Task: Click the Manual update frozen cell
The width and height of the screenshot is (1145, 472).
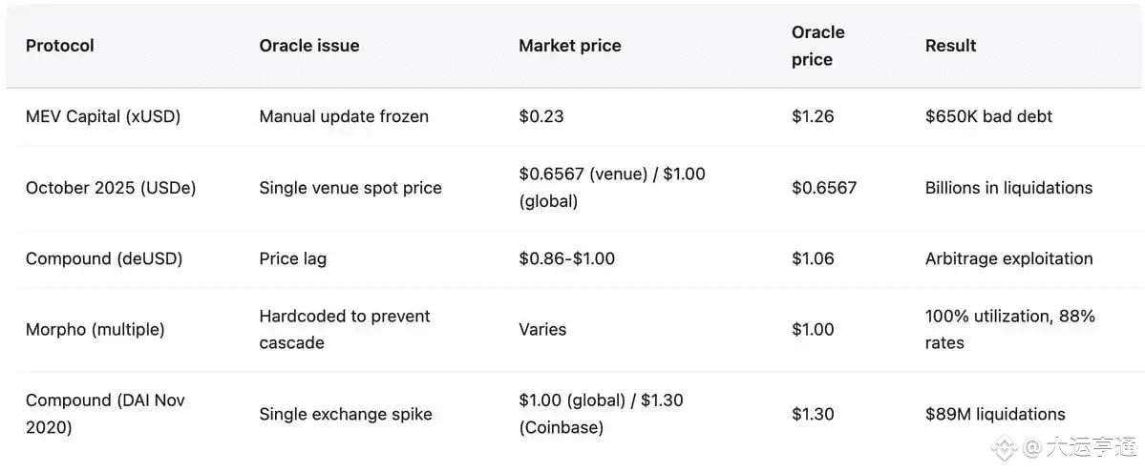Action: click(344, 116)
